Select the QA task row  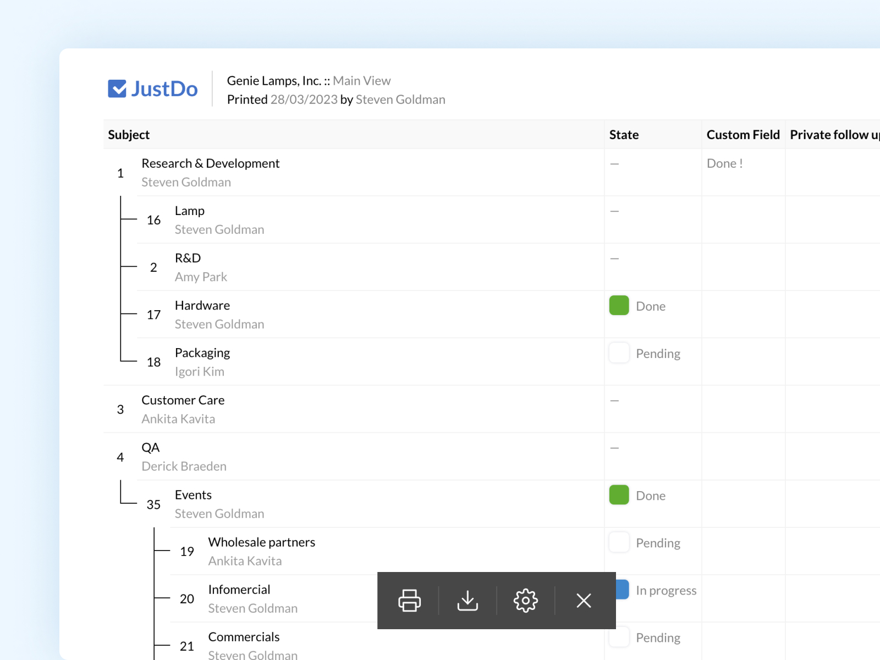coord(150,448)
